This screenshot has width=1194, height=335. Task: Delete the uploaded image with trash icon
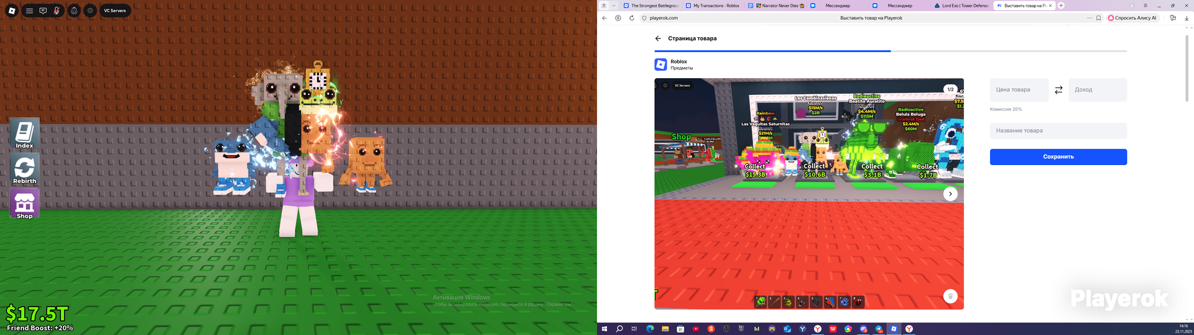[x=950, y=297]
